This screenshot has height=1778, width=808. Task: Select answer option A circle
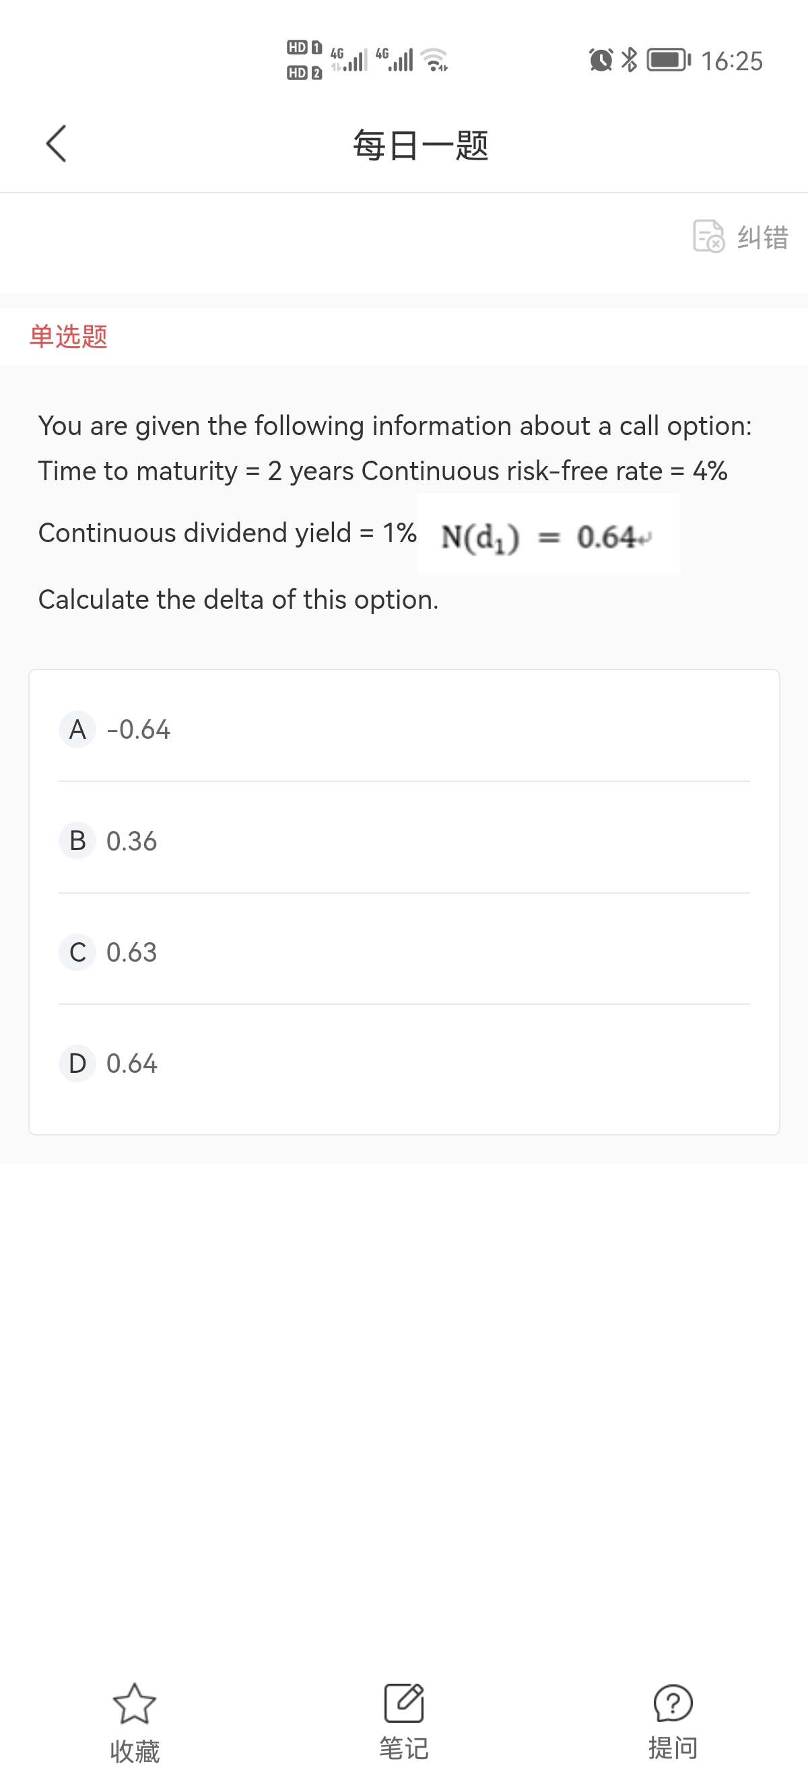[77, 729]
